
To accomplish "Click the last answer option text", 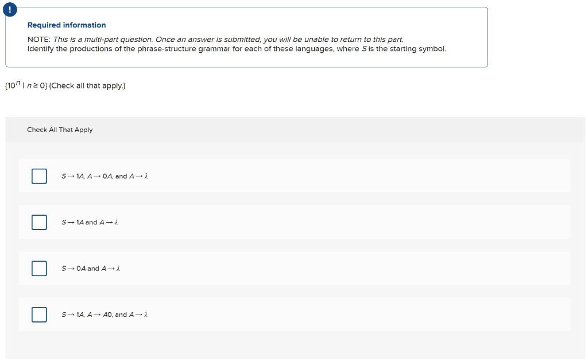I will point(105,315).
